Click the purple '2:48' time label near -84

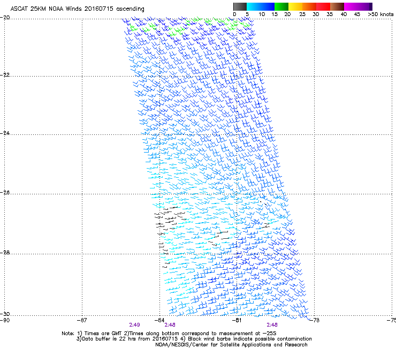[170, 325]
